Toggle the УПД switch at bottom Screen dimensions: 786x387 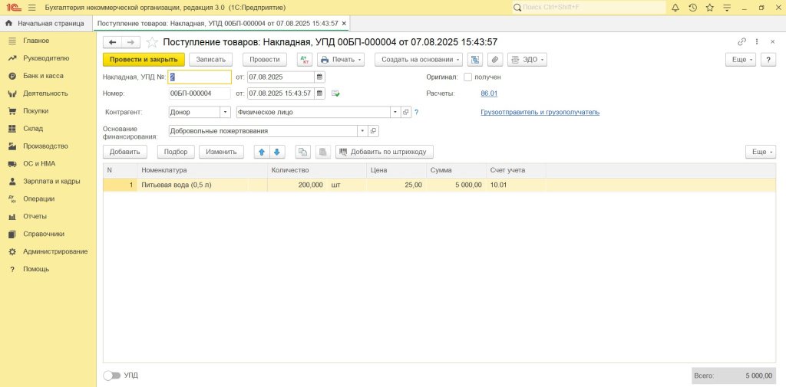112,376
